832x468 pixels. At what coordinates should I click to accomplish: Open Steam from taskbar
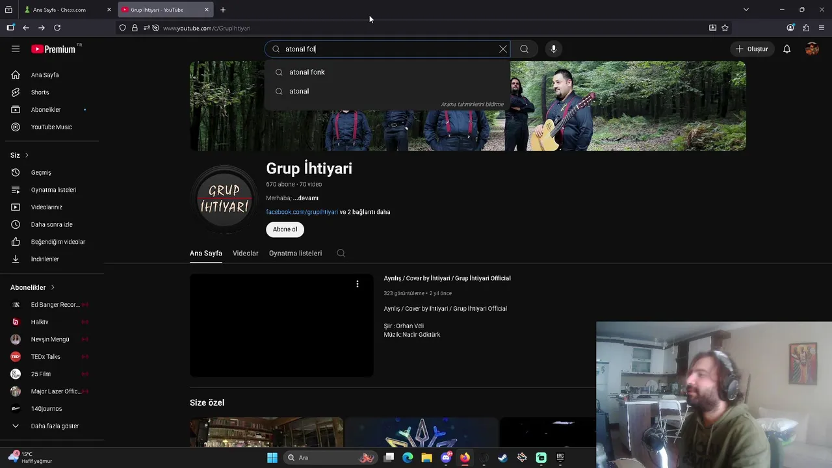click(502, 458)
